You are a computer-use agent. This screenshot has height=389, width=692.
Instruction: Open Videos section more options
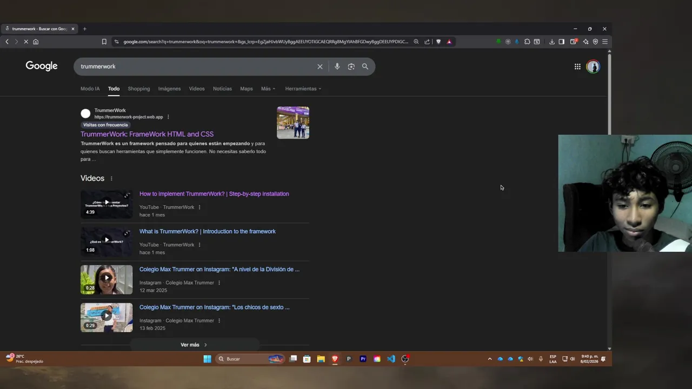112,178
